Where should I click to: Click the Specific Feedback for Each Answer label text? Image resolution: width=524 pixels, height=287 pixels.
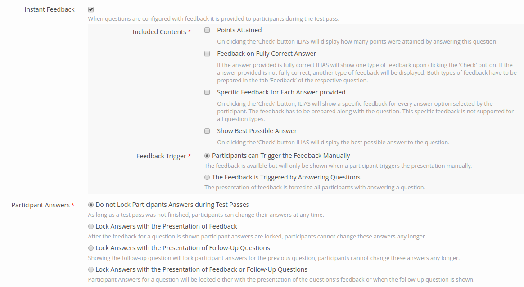[281, 92]
